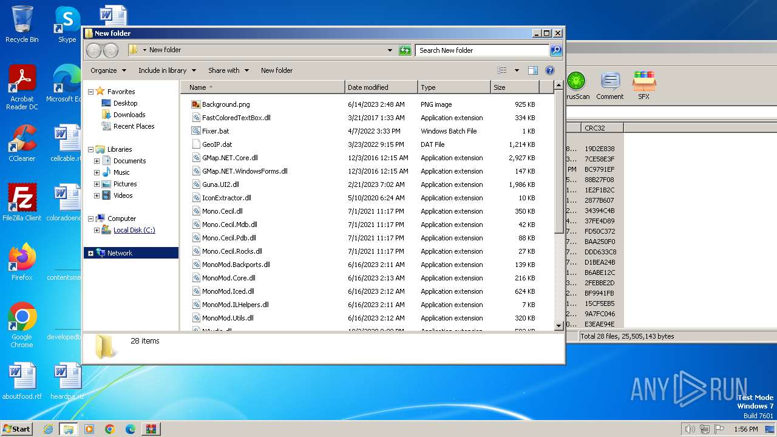Open Google Chrome from the taskbar

click(x=109, y=429)
